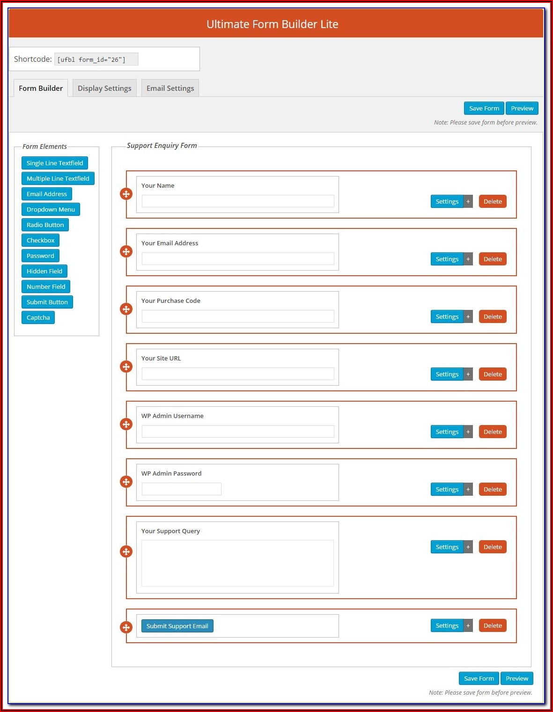
Task: Expand the plus toggle for Your Support Query
Action: 468,547
